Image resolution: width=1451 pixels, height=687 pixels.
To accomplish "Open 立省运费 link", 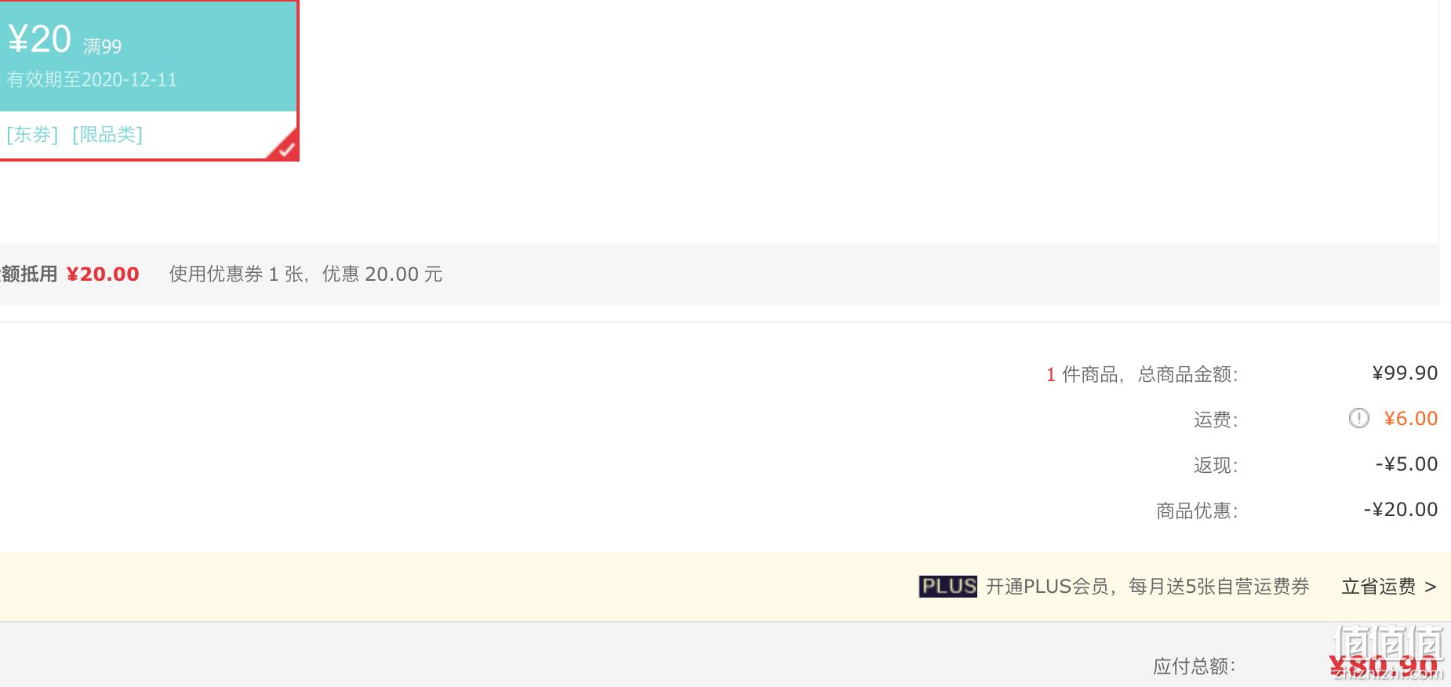I will click(x=1379, y=587).
